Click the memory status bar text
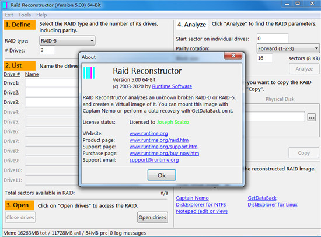The image size is (321, 237). pyautogui.click(x=55, y=233)
